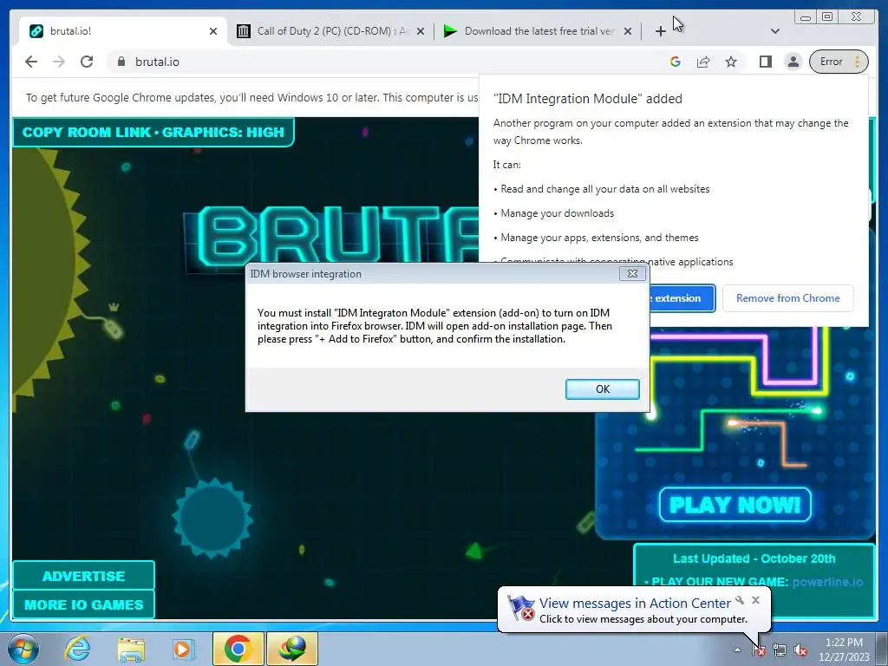Expand the tab search dropdown arrow
This screenshot has height=666, width=888.
(775, 31)
